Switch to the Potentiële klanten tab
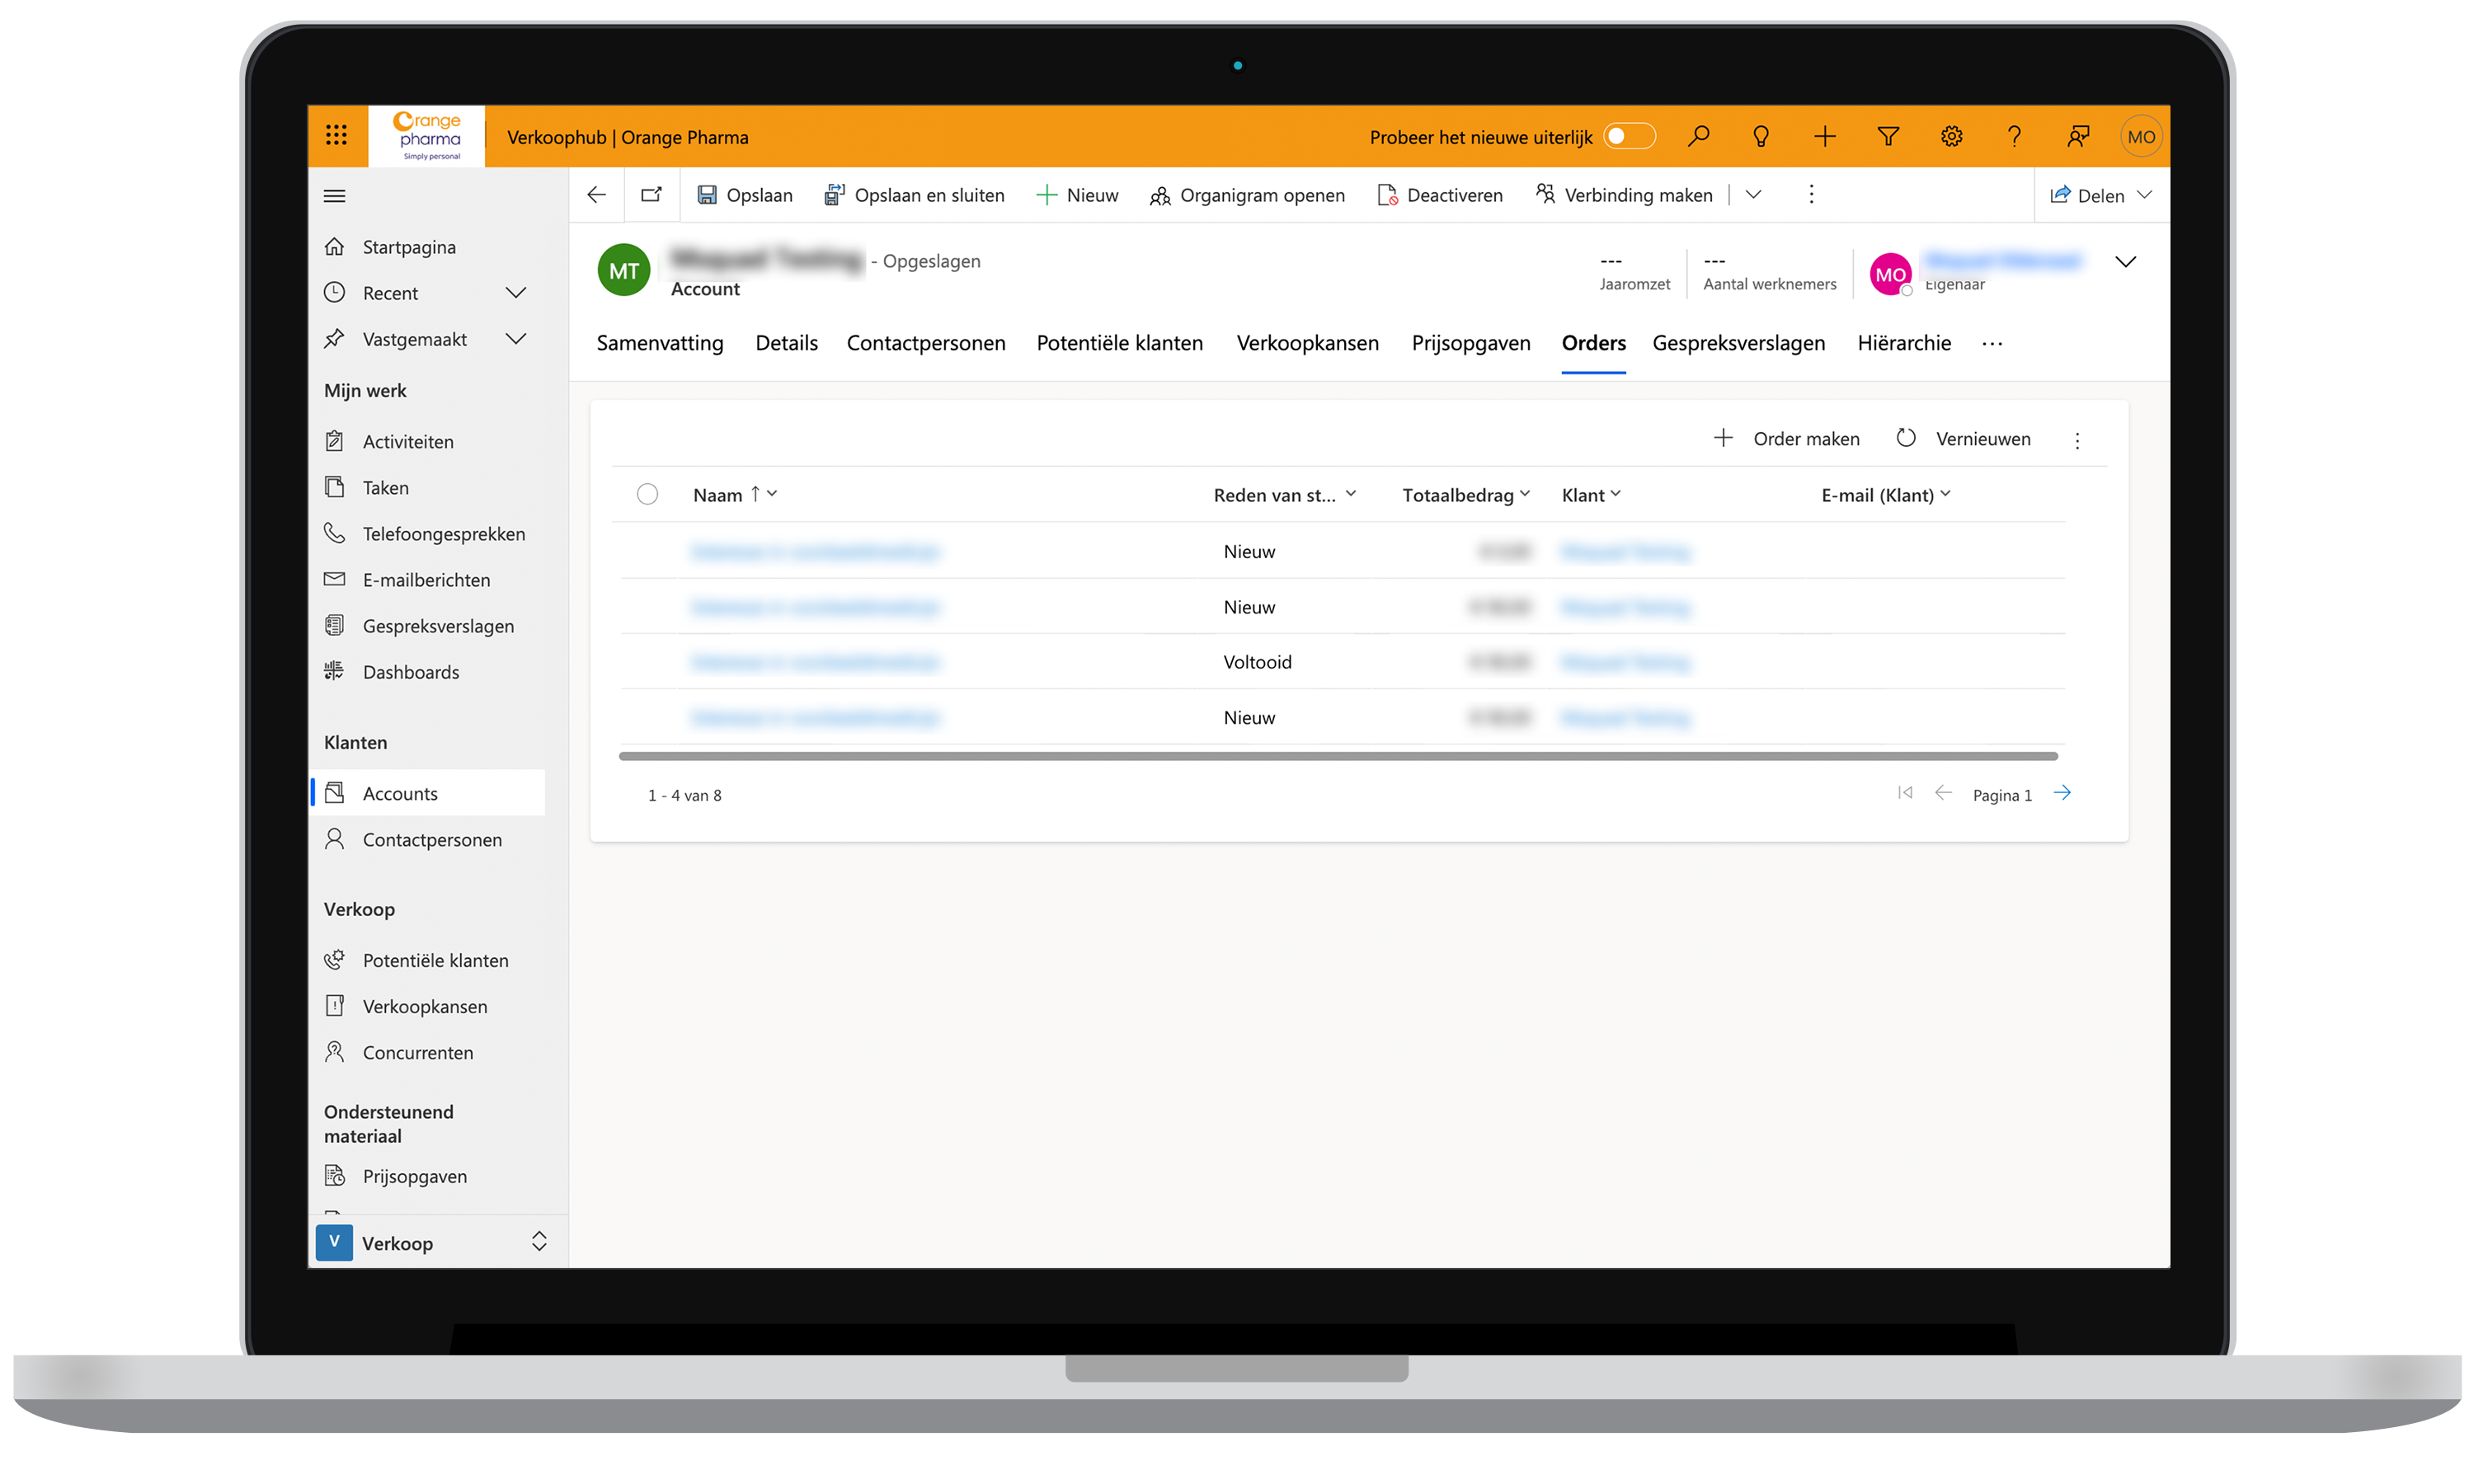Image resolution: width=2474 pixels, height=1484 pixels. (1120, 343)
